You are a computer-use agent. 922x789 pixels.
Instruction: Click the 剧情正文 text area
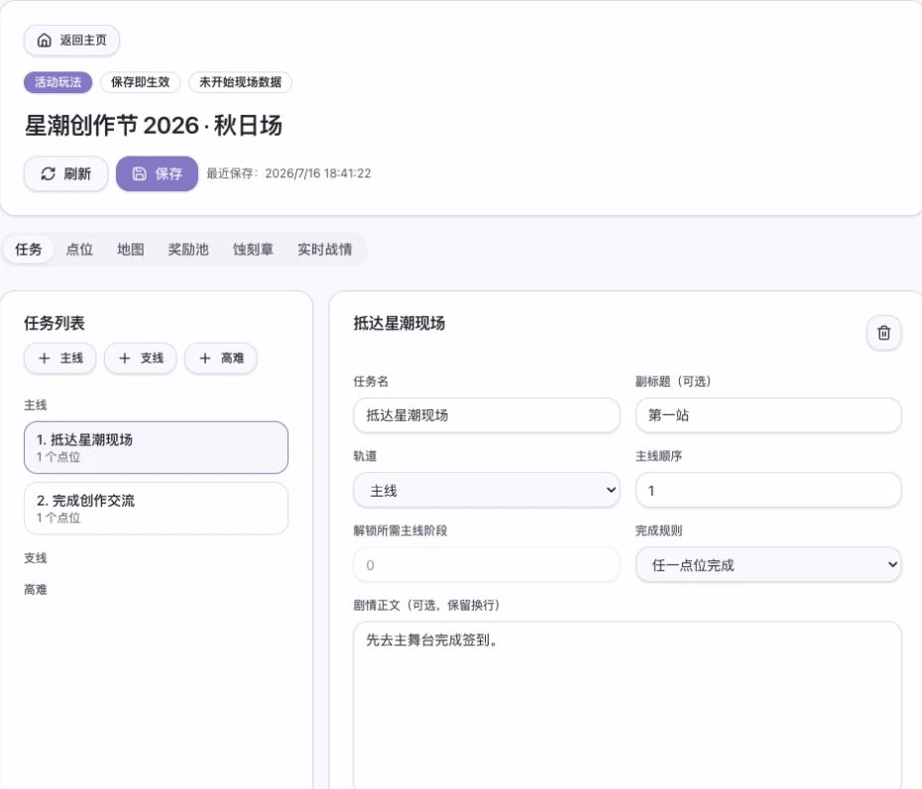pos(628,706)
